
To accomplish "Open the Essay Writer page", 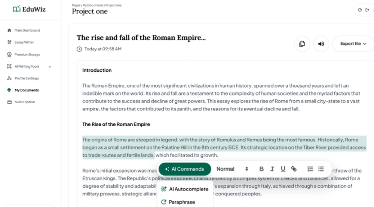I will coord(24,43).
